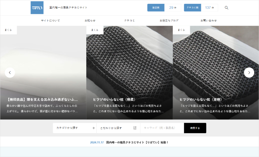Select お知らせ in the navigation bar
This screenshot has width=259, height=157.
coord(90,20)
